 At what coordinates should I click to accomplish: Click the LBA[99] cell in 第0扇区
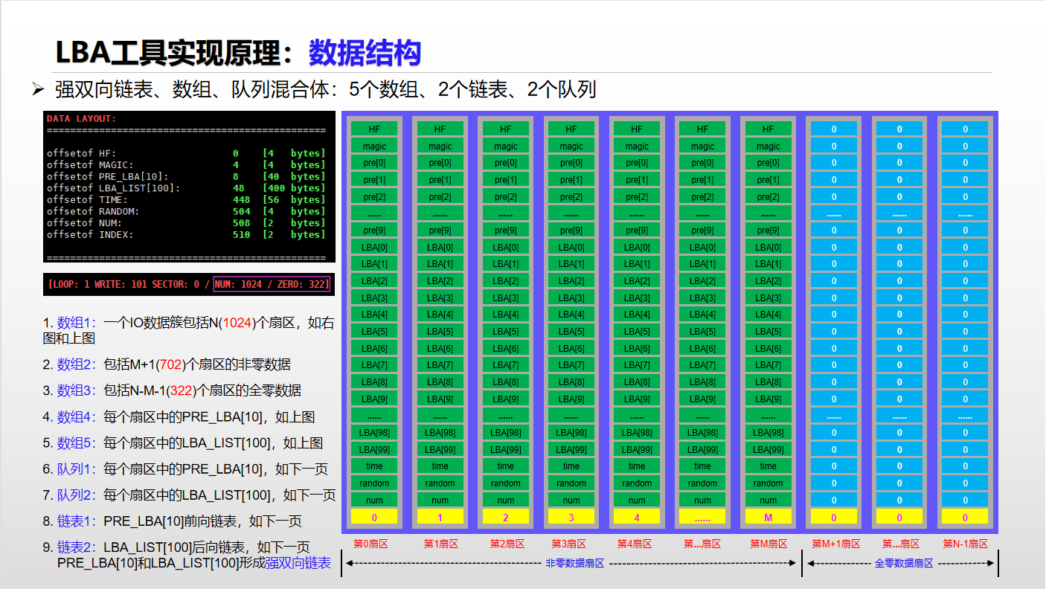(x=374, y=448)
